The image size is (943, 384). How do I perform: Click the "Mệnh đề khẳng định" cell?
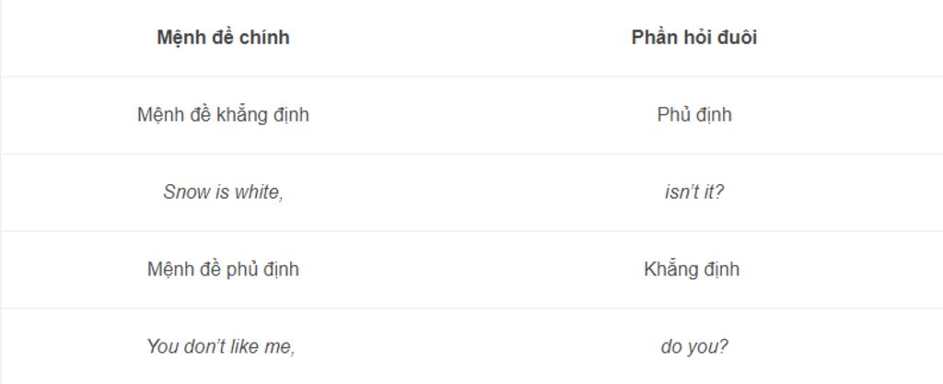click(x=223, y=114)
